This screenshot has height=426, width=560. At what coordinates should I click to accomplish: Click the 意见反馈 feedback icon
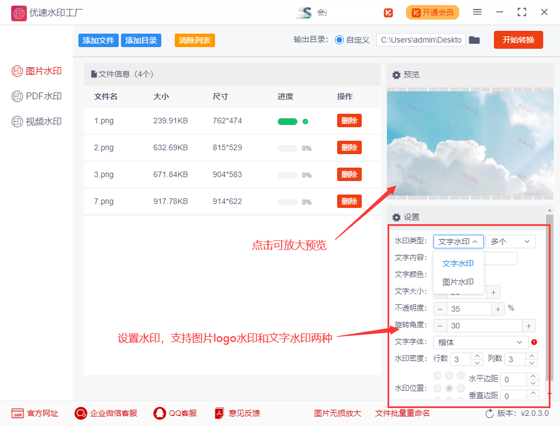point(219,413)
